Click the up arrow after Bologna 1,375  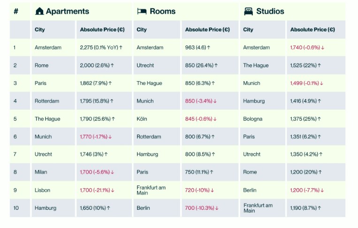click(x=320, y=119)
